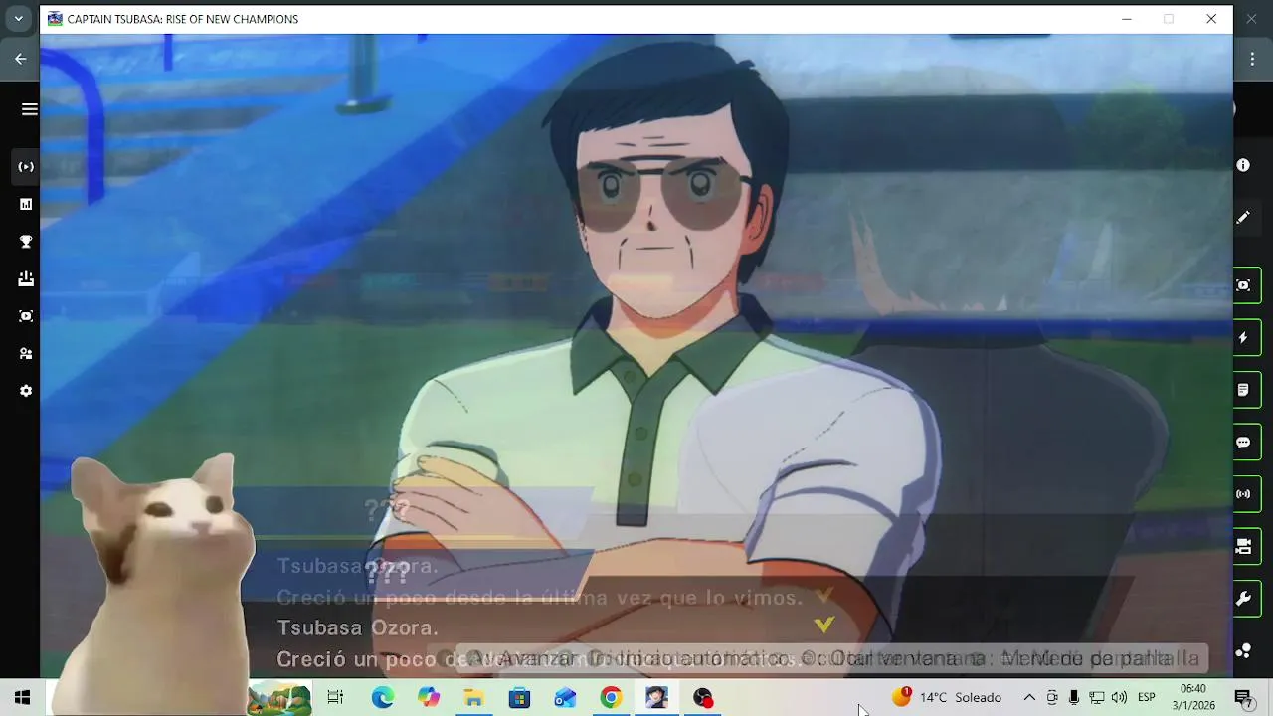This screenshot has height=716, width=1273.
Task: Open the weather widget showing 14°C Soleado
Action: [947, 698]
